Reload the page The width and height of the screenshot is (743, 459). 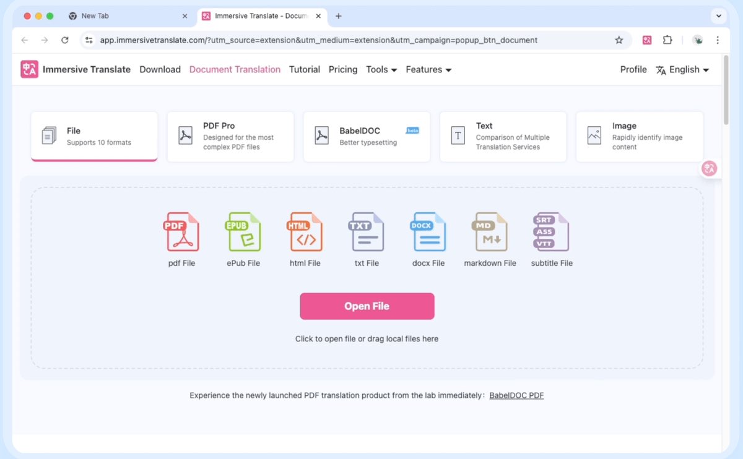pos(64,40)
